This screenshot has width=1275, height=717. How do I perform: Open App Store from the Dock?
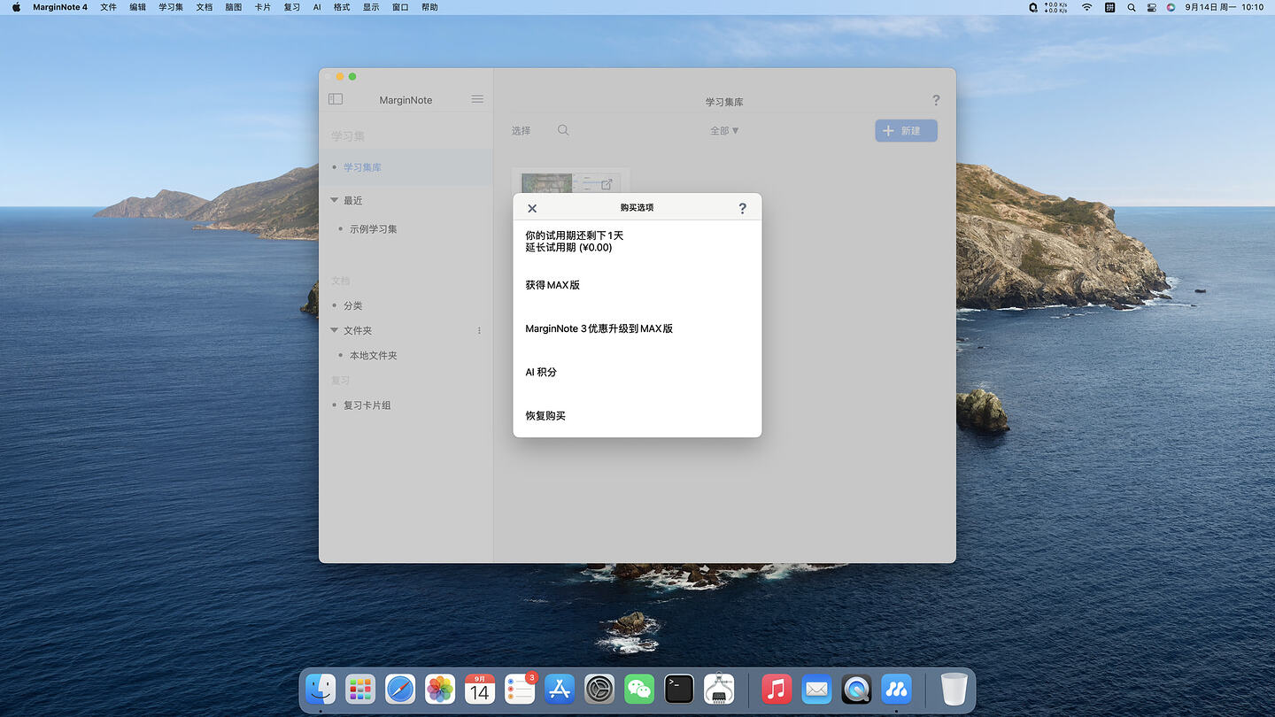560,688
